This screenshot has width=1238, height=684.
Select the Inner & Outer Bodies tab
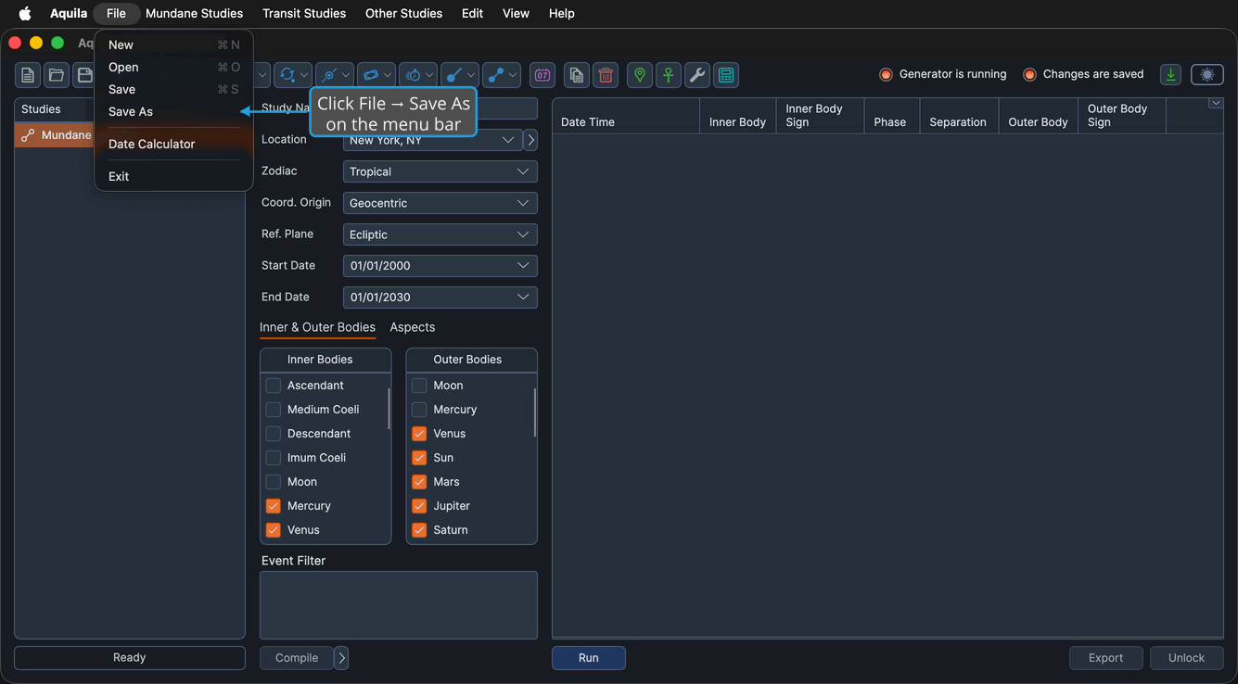tap(317, 327)
